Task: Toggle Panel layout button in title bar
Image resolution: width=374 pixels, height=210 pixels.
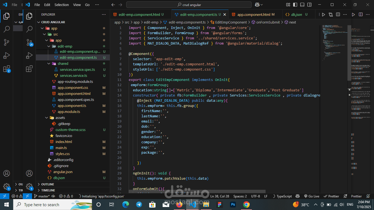Action: pyautogui.click(x=302, y=5)
